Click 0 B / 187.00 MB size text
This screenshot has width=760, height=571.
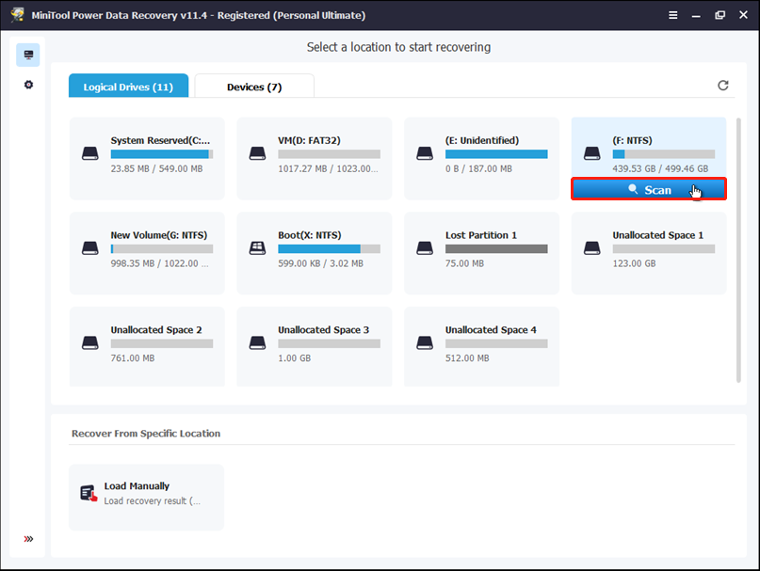click(x=478, y=168)
